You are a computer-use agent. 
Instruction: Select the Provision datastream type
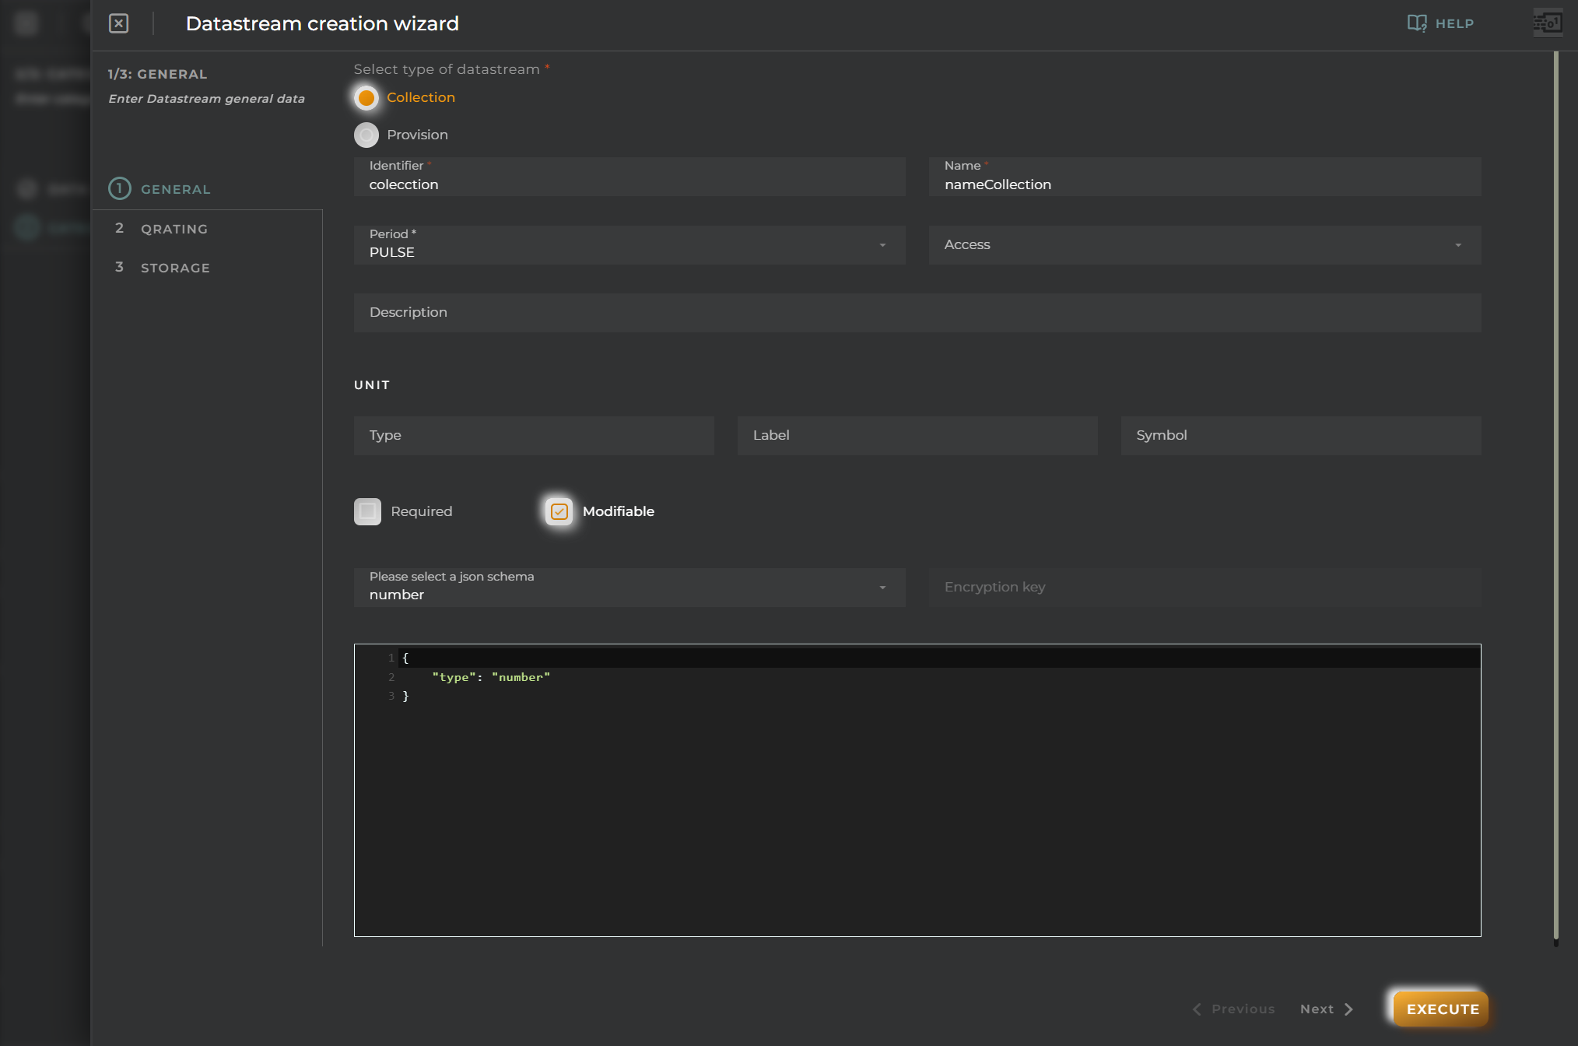pos(366,135)
